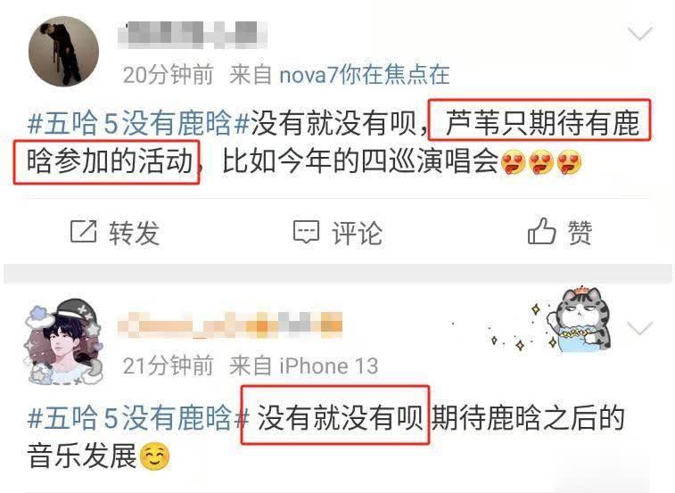
Task: Open first poster's round avatar photo
Action: (63, 51)
